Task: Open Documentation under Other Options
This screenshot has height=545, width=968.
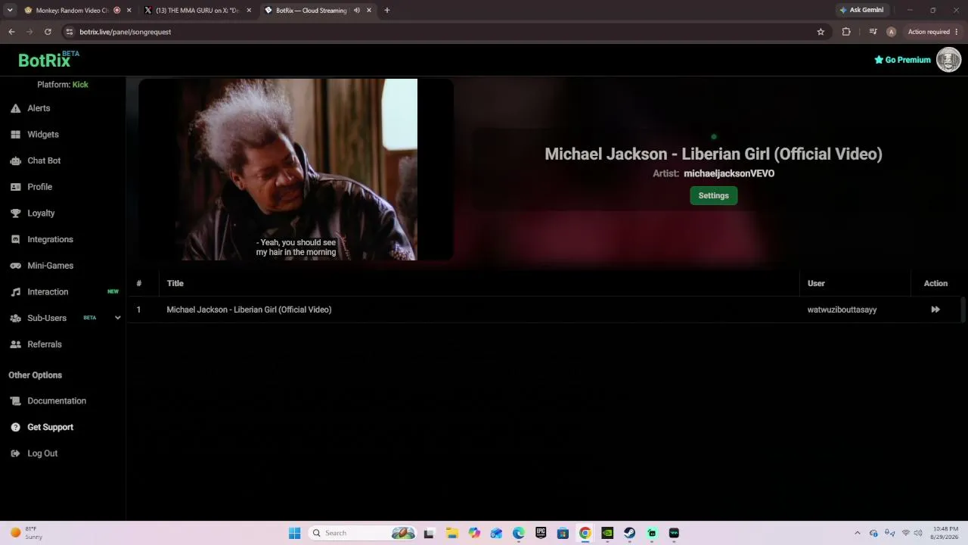Action: pyautogui.click(x=57, y=401)
